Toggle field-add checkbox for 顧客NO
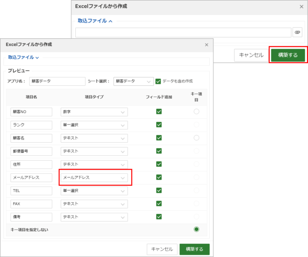 [x=159, y=111]
